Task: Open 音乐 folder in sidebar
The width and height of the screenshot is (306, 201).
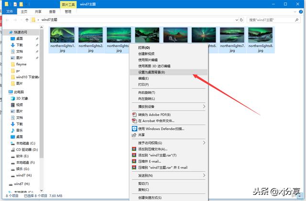Action: point(17,130)
